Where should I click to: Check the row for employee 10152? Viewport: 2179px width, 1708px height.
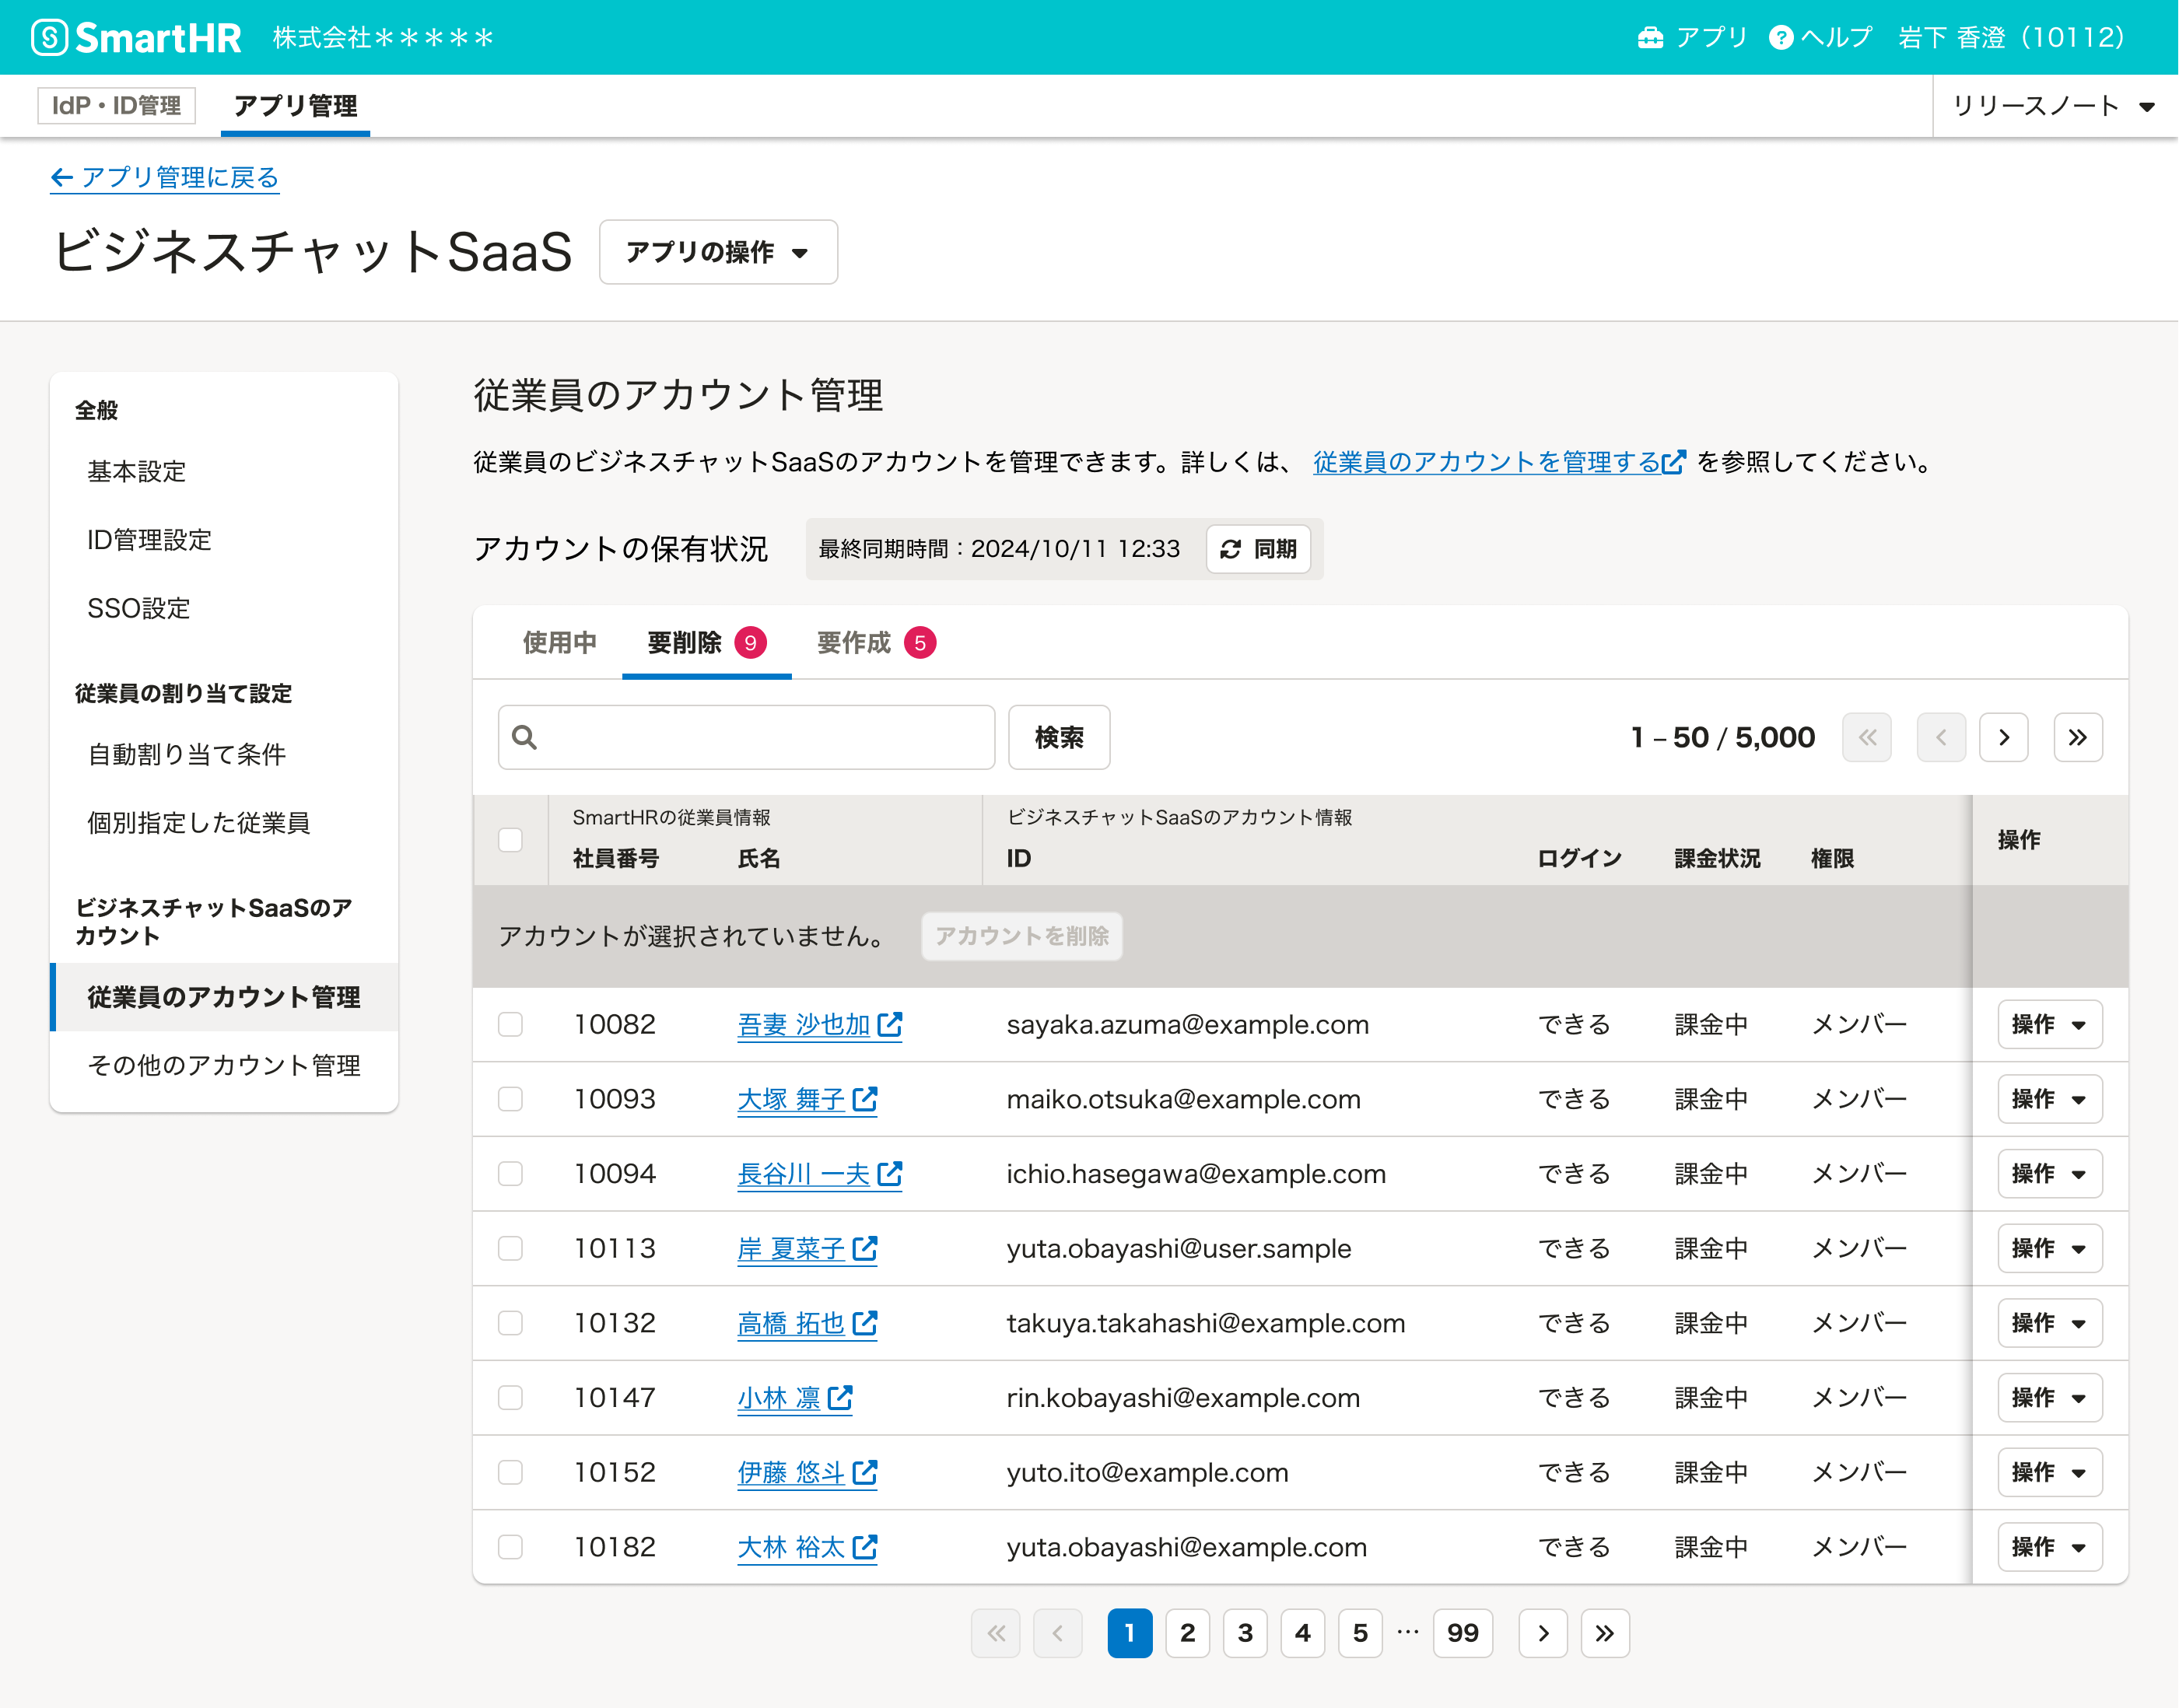tap(510, 1472)
